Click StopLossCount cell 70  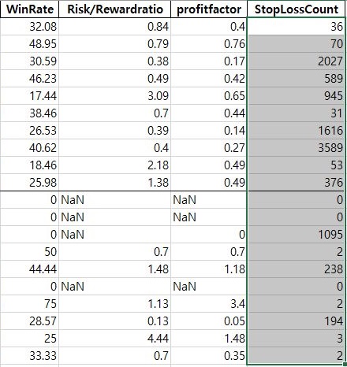coord(296,44)
